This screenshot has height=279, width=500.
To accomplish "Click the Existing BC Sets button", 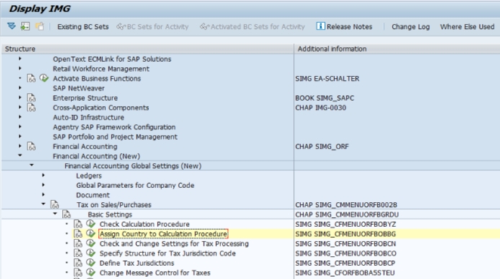I will (x=83, y=27).
